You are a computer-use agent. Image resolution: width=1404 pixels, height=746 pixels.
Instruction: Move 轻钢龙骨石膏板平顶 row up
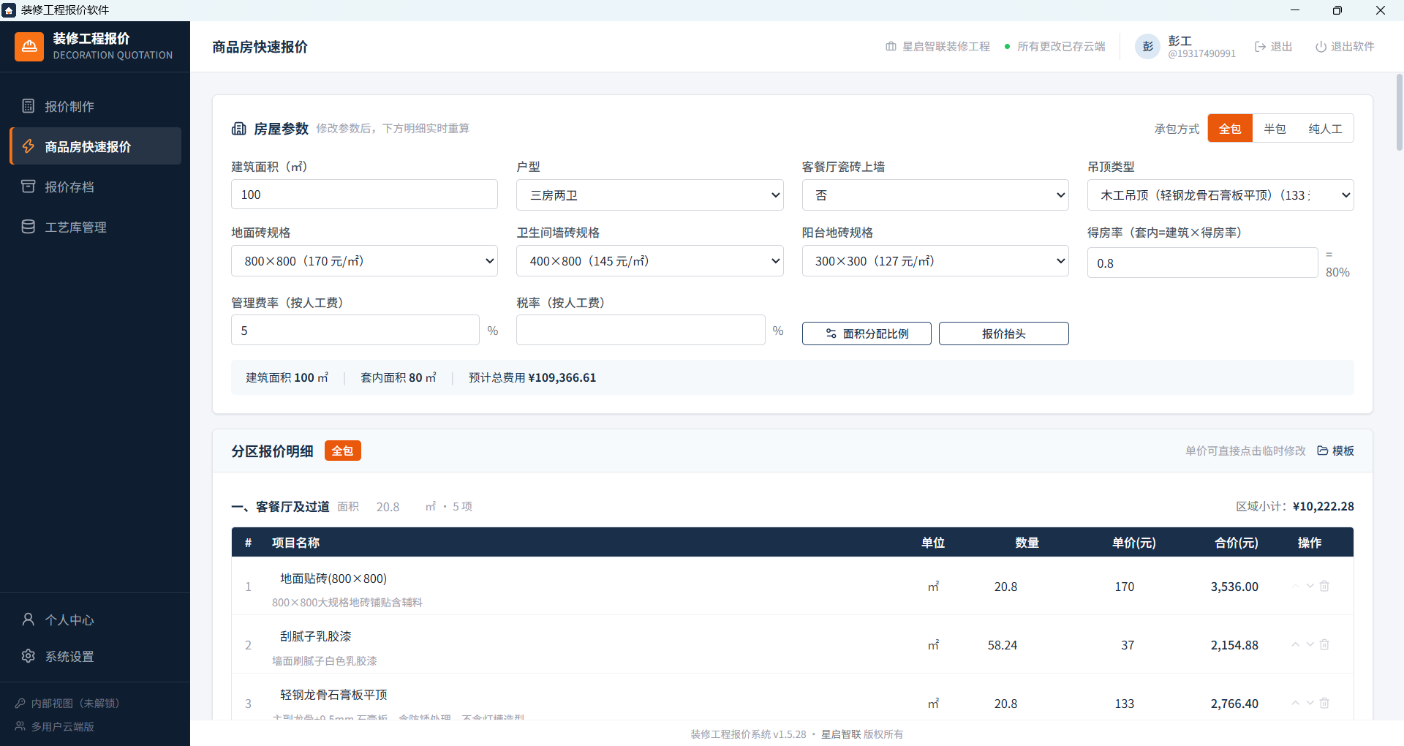[1295, 703]
